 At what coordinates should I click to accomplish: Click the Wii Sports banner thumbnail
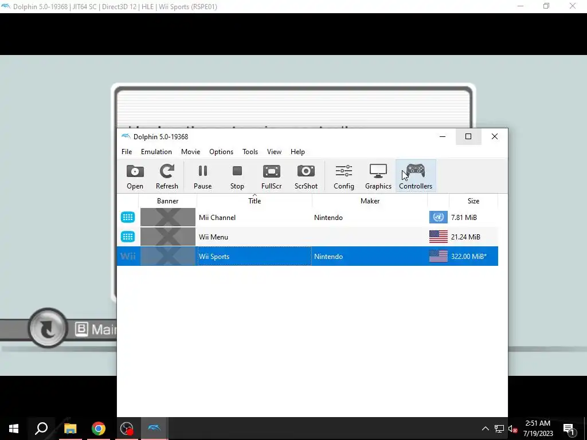(x=168, y=256)
